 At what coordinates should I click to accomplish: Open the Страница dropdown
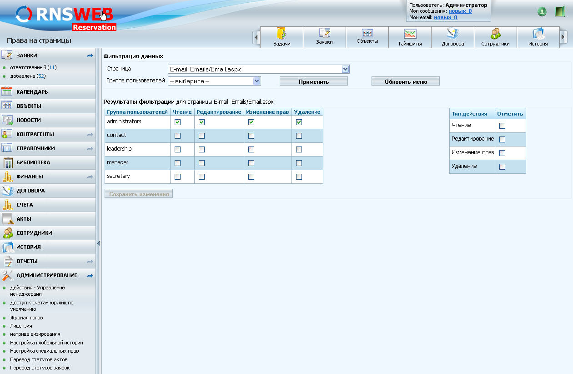[x=346, y=69]
